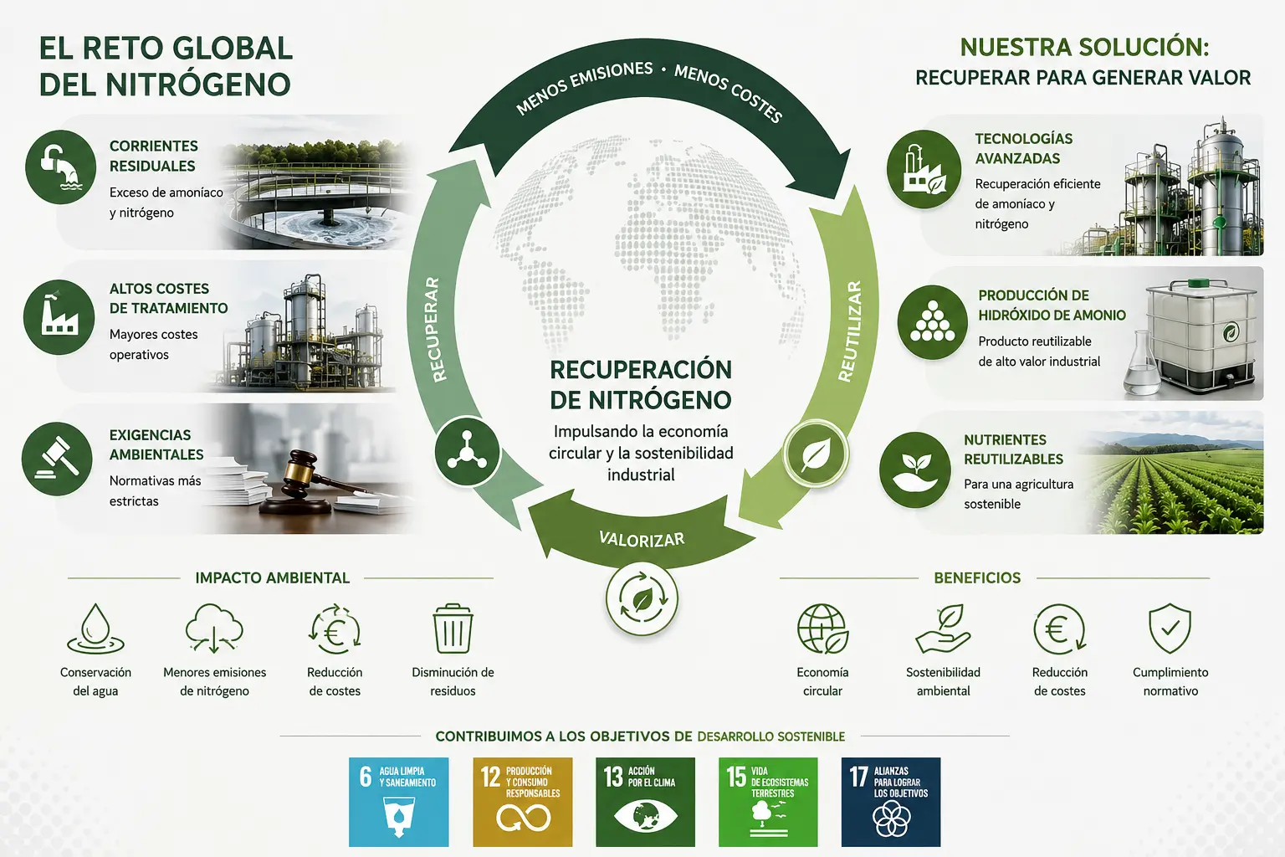Click the Recuperar arrow label
This screenshot has width=1285, height=857.
435,329
